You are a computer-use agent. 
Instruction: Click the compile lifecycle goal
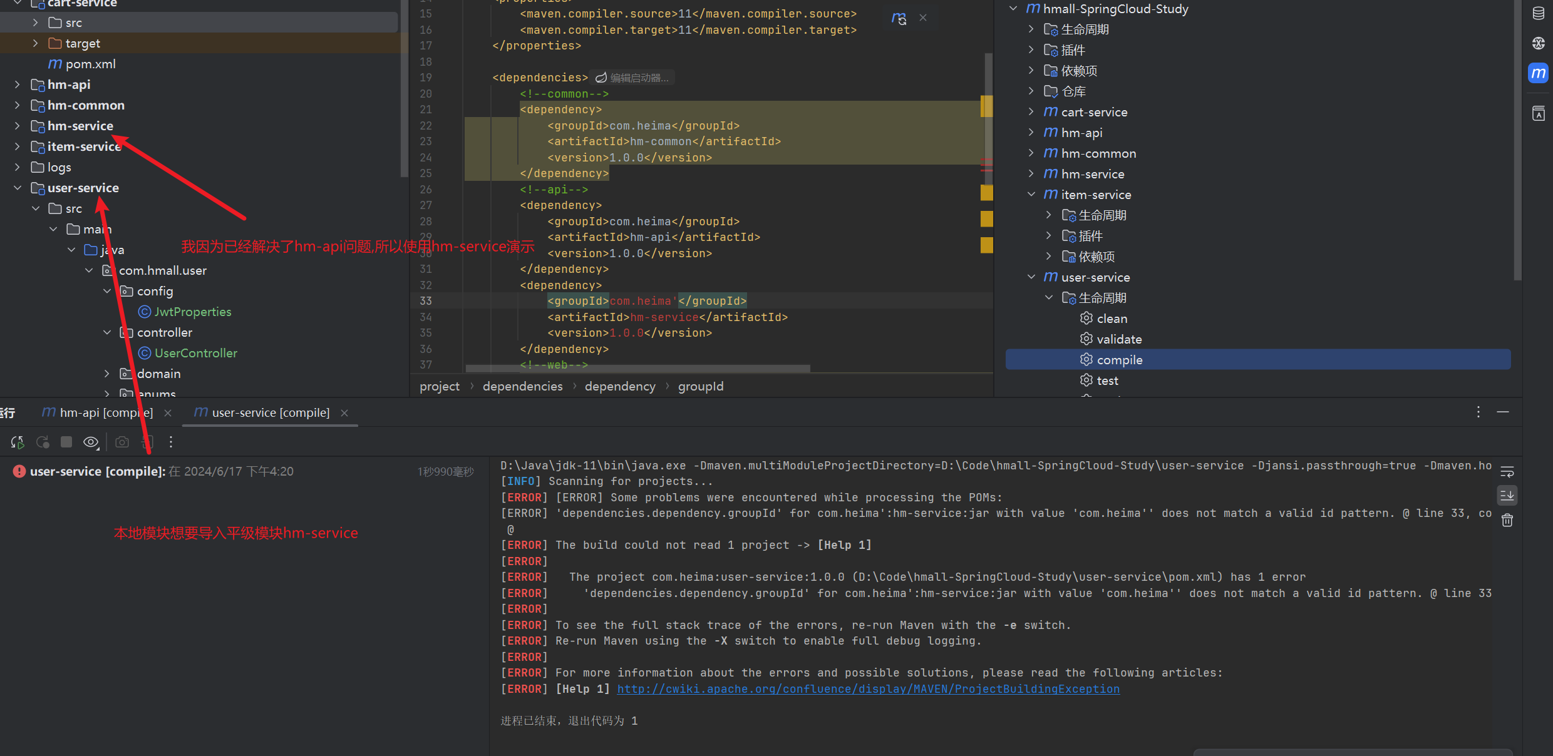(1119, 360)
